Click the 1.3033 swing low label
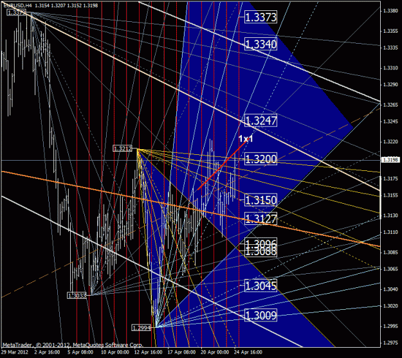Viewport: 402px width, 358px height. (77, 296)
